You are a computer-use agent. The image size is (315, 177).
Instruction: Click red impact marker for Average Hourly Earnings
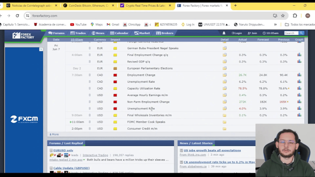pos(115,95)
